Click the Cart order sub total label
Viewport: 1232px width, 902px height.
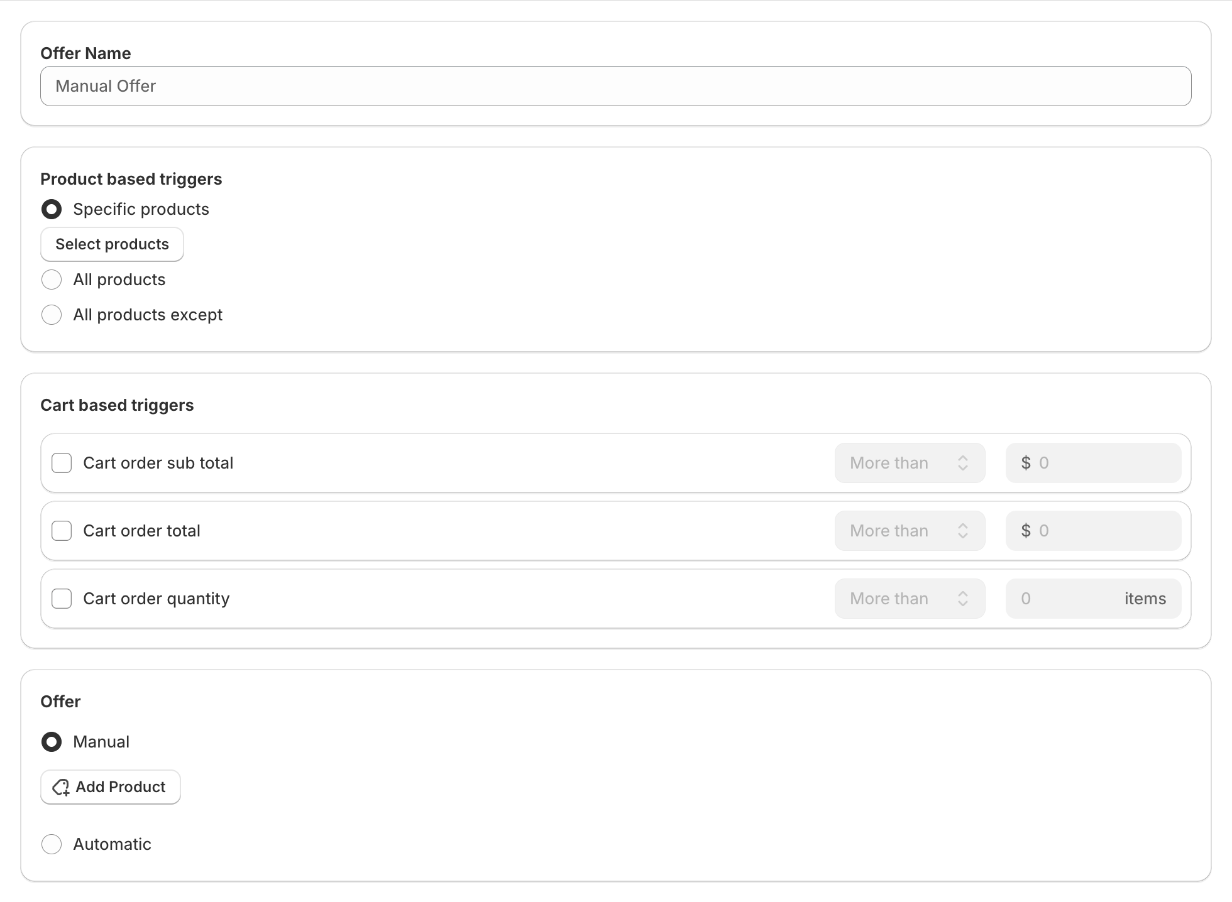(x=158, y=463)
